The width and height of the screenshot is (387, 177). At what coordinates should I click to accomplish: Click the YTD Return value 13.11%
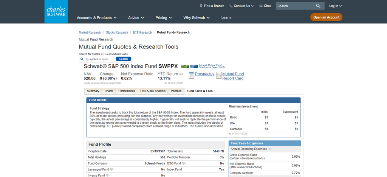[164, 79]
